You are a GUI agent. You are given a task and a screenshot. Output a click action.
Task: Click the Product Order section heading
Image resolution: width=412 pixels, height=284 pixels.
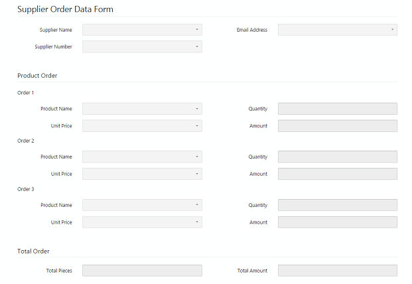37,76
